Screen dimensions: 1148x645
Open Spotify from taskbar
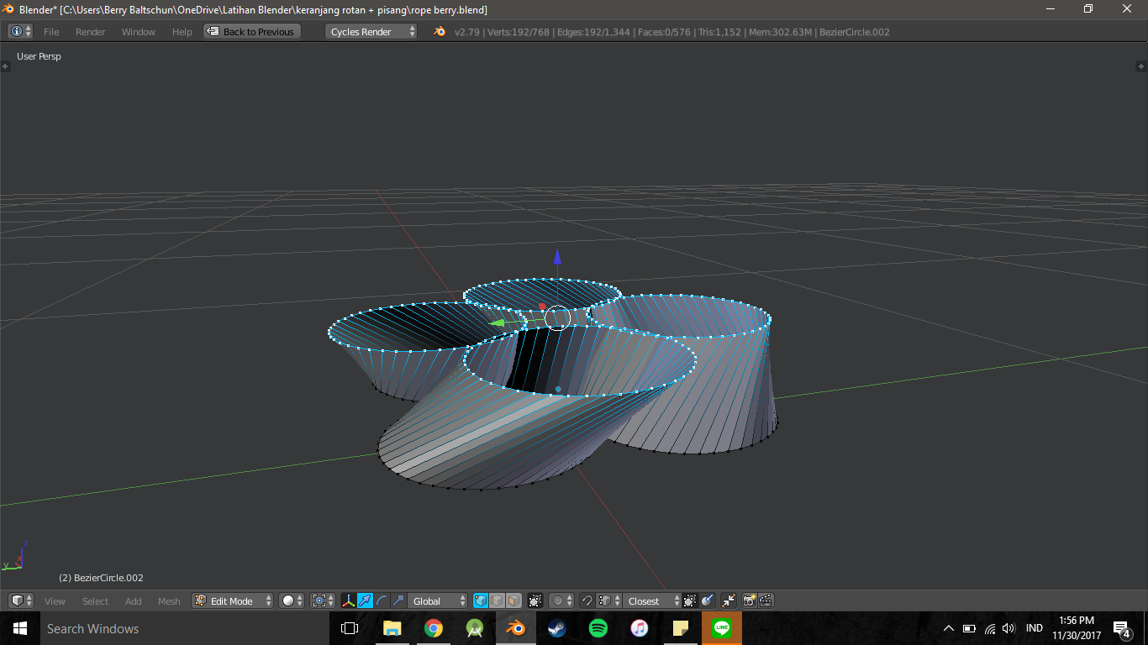coord(598,628)
